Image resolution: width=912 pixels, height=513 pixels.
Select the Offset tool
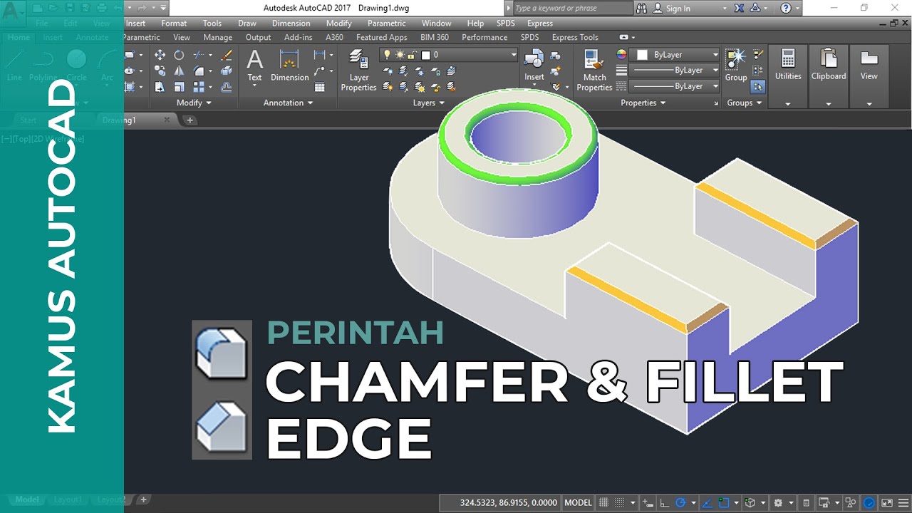[227, 86]
